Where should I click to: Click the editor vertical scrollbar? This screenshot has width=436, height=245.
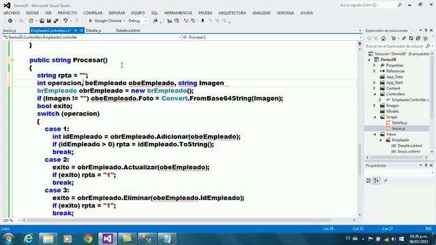(360, 160)
